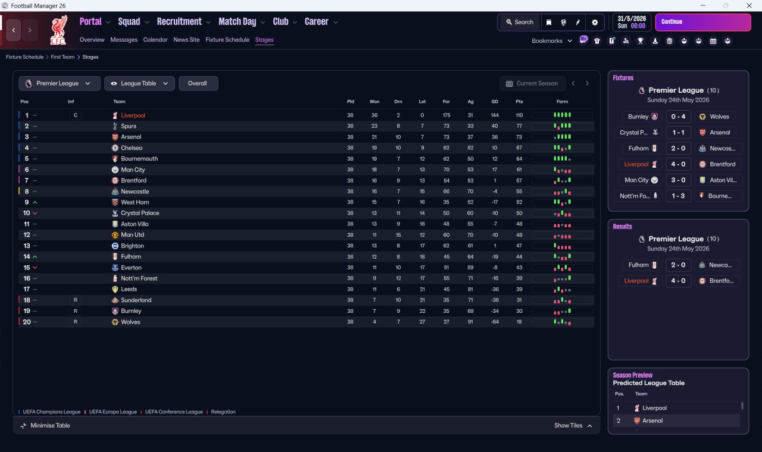Viewport: 762px width, 452px height.
Task: Click the Spurs badge in league table
Action: [115, 126]
